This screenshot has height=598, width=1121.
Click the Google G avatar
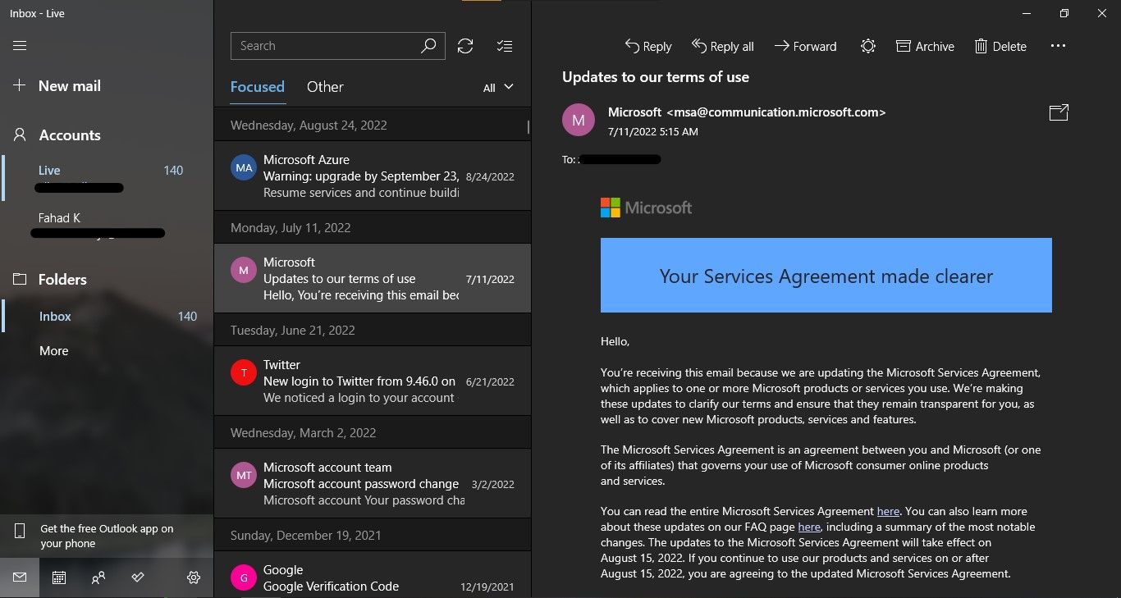(244, 577)
